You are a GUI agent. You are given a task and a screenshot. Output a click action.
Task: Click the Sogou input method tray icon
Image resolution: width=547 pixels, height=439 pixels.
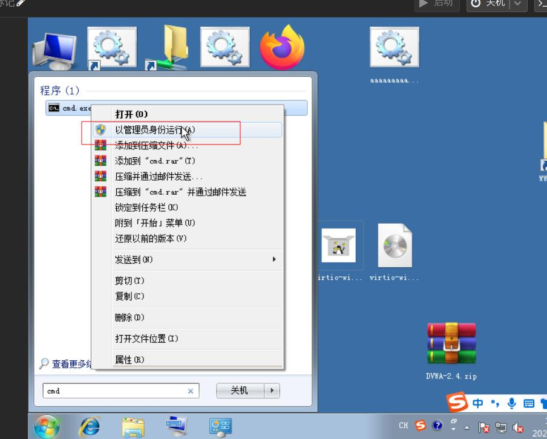(421, 426)
